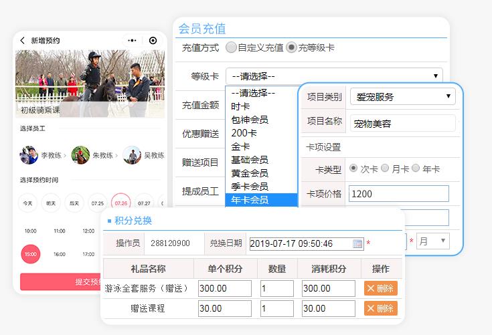Viewport: 492px width, 335px height.
Task: Click the 兑换日期 date field
Action: tap(307, 243)
